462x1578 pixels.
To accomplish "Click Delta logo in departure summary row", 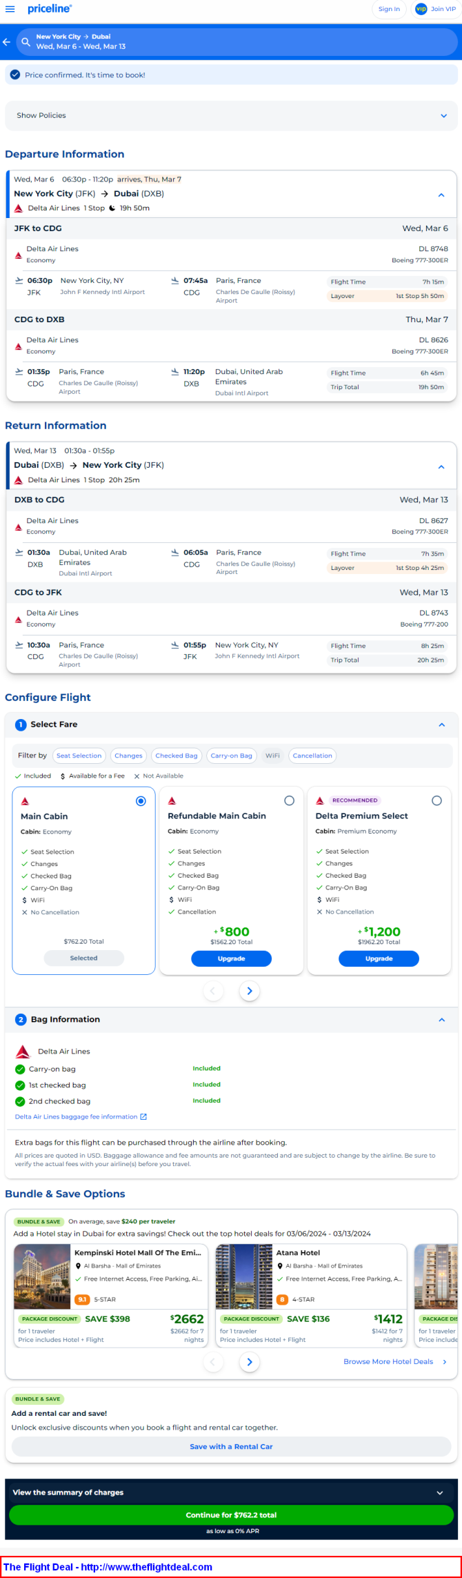I will 19,208.
